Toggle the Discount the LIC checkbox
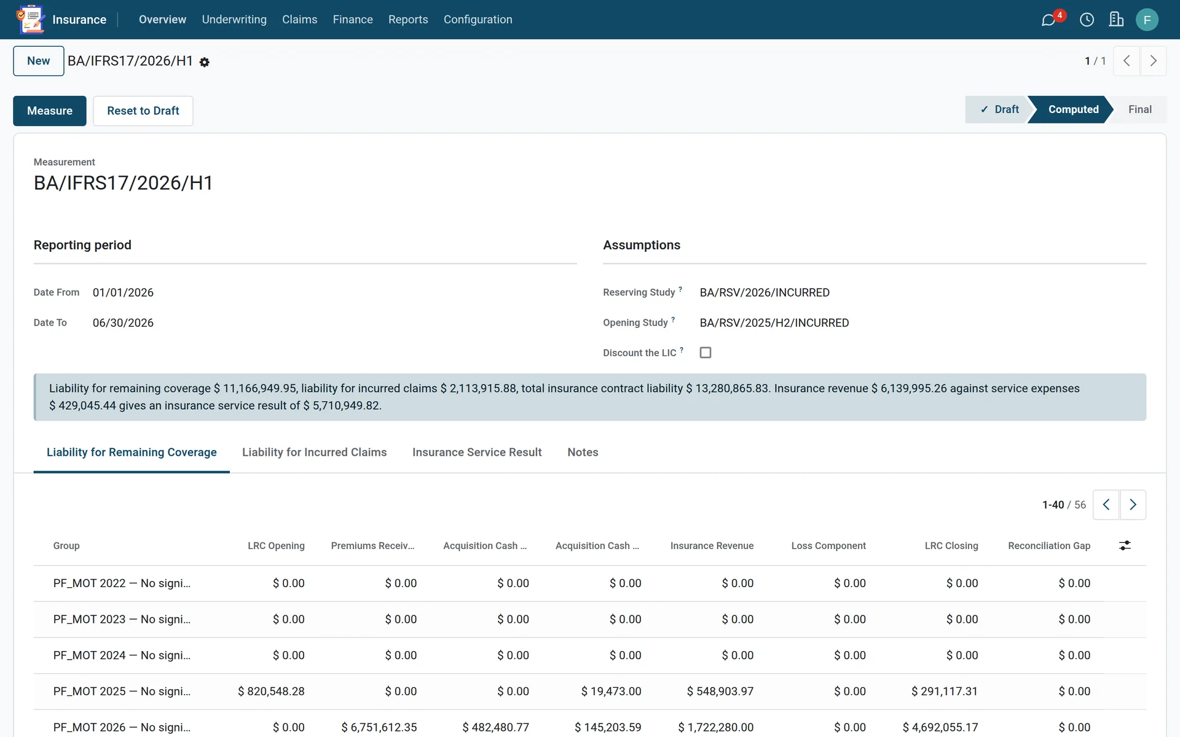This screenshot has width=1180, height=737. coord(706,353)
